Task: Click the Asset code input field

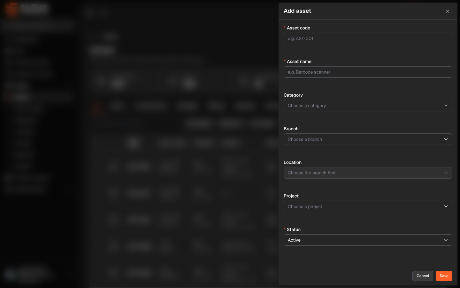Action: coord(368,38)
